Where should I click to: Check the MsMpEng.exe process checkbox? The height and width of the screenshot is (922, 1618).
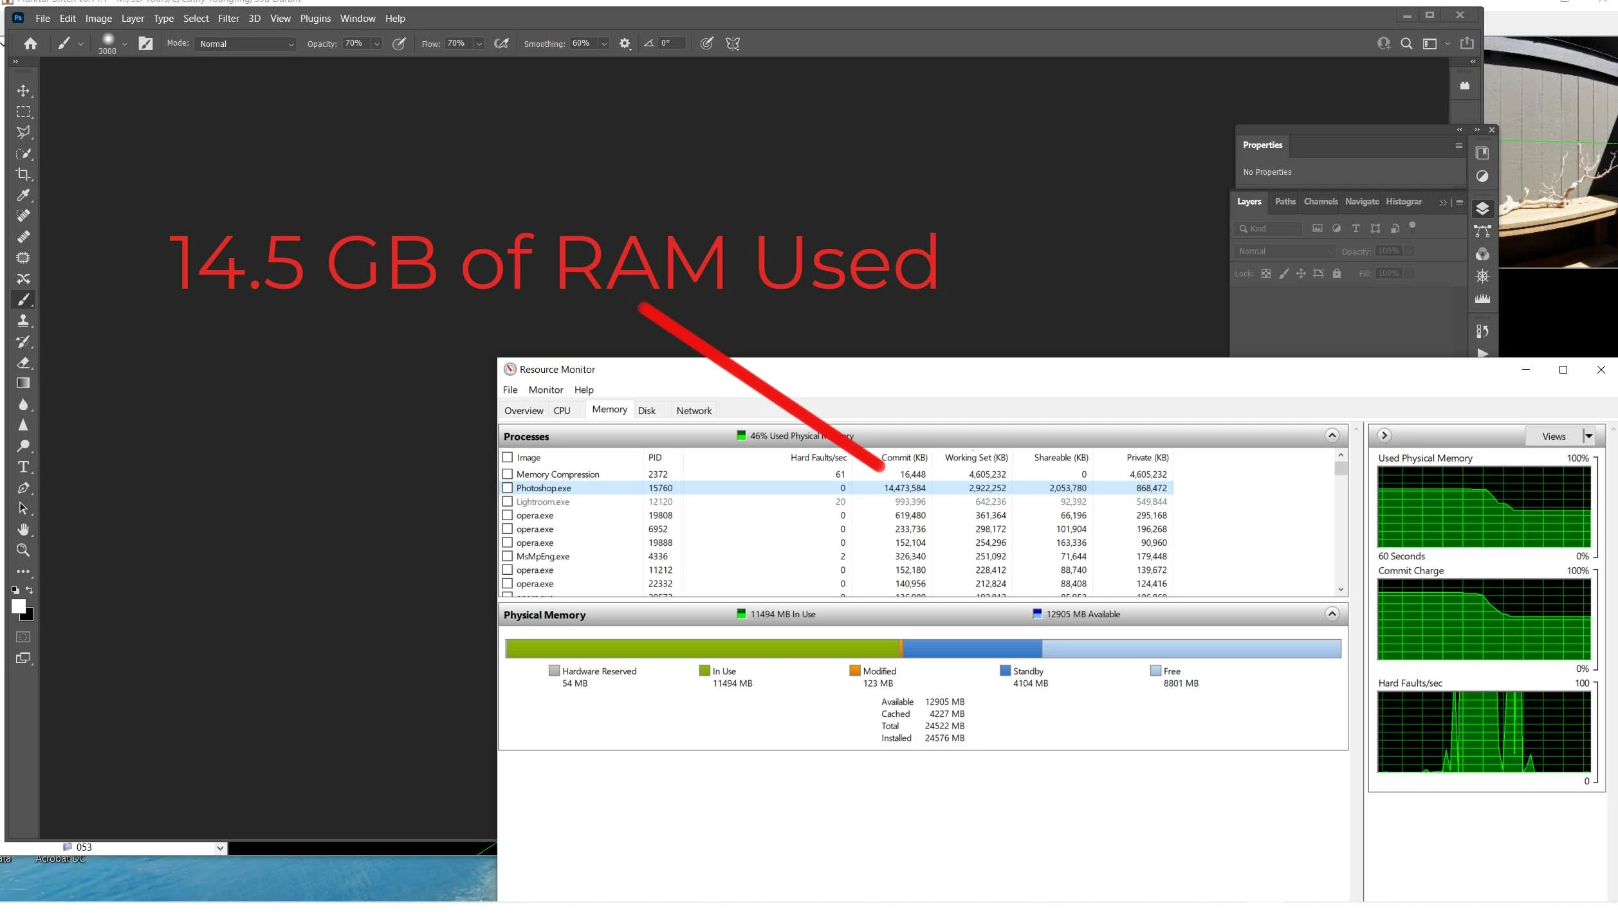tap(508, 556)
